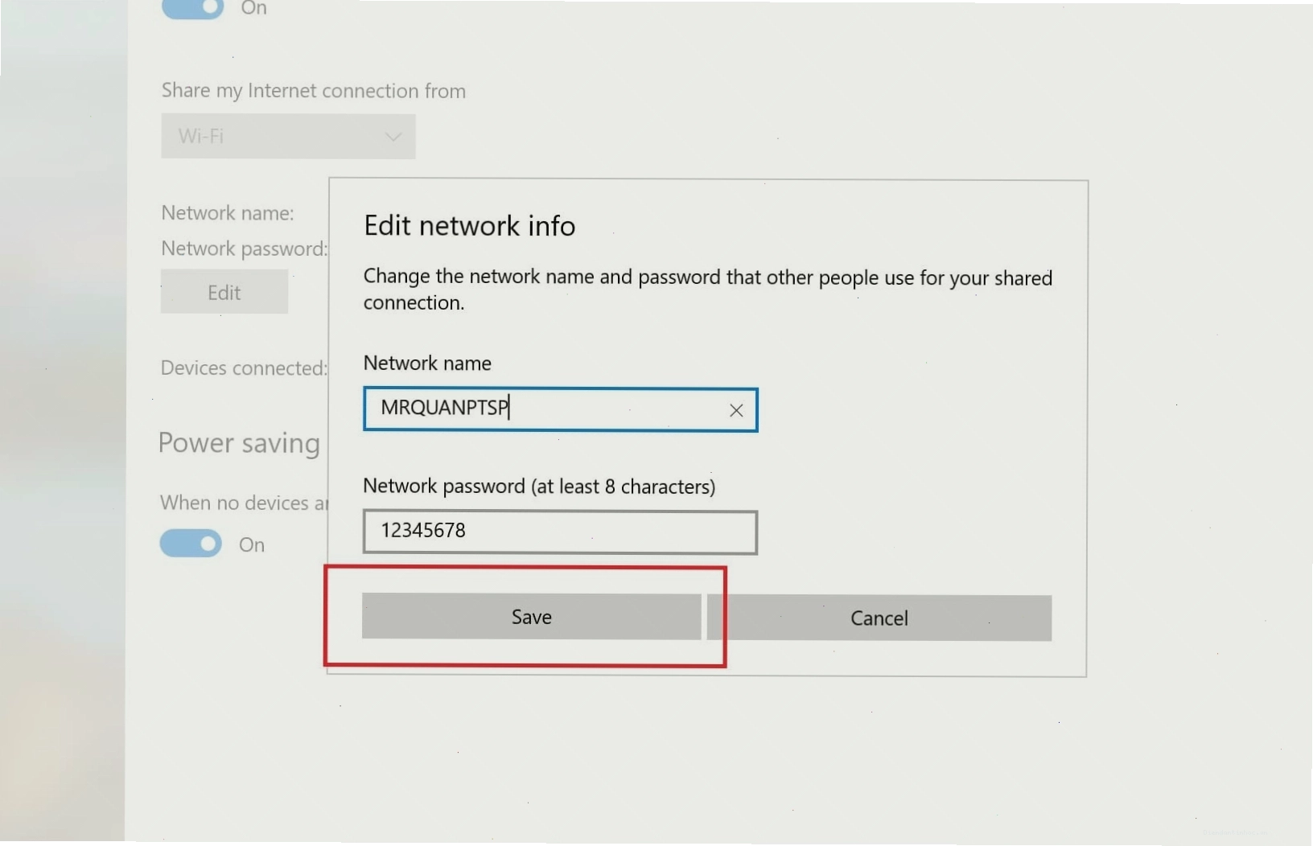Open the Wi-Fi sharing source dropdown

pyautogui.click(x=288, y=136)
